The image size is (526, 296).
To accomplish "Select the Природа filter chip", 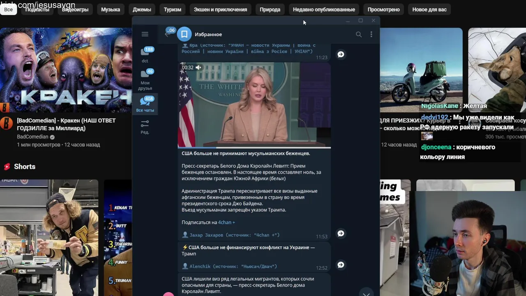I will click(x=270, y=9).
